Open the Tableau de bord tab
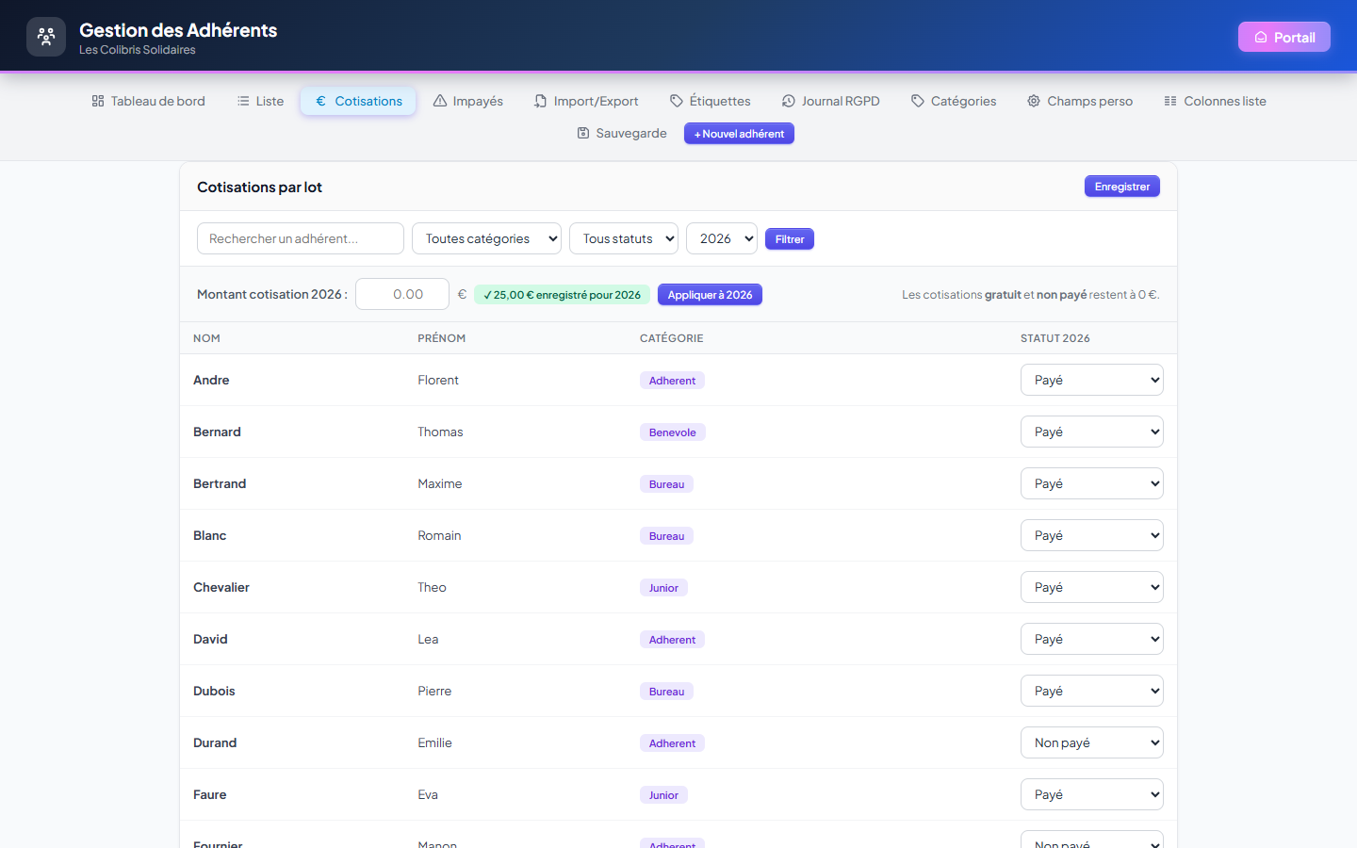This screenshot has height=848, width=1357. coord(148,101)
